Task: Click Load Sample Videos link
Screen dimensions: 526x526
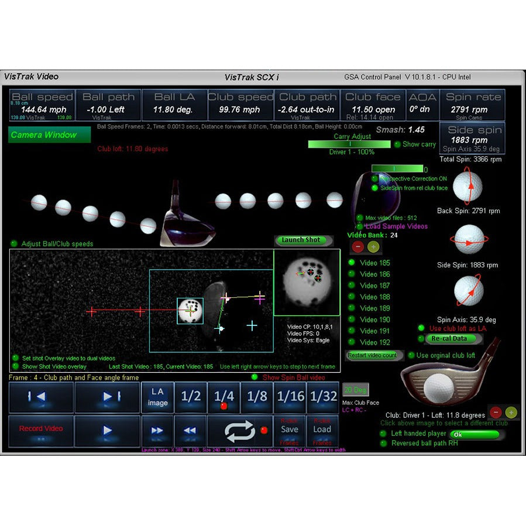Action: tap(397, 226)
